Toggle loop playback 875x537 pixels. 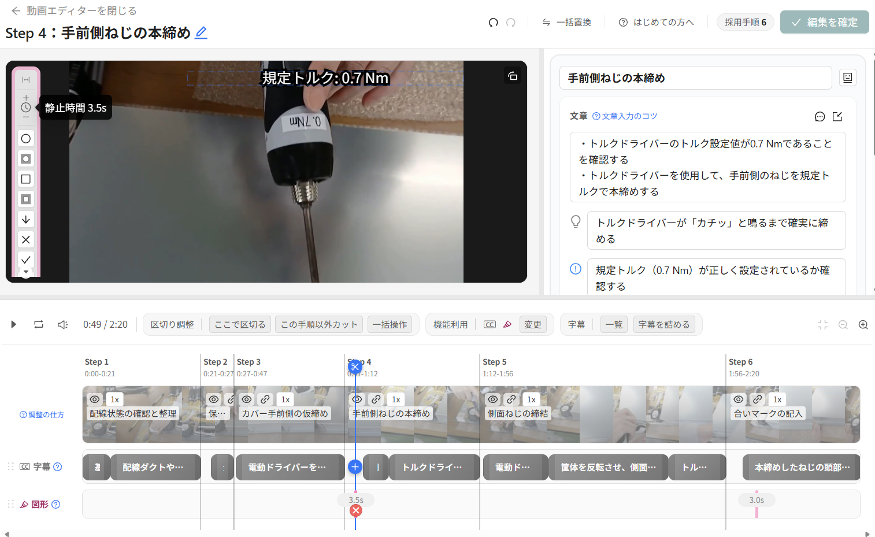point(39,325)
